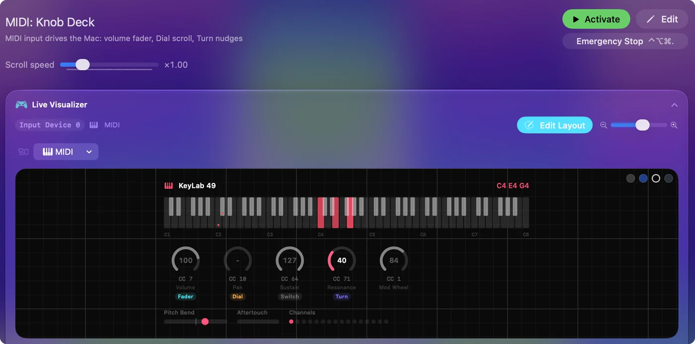The width and height of the screenshot is (695, 344).
Task: Trigger the Emergency Stop button
Action: 625,41
